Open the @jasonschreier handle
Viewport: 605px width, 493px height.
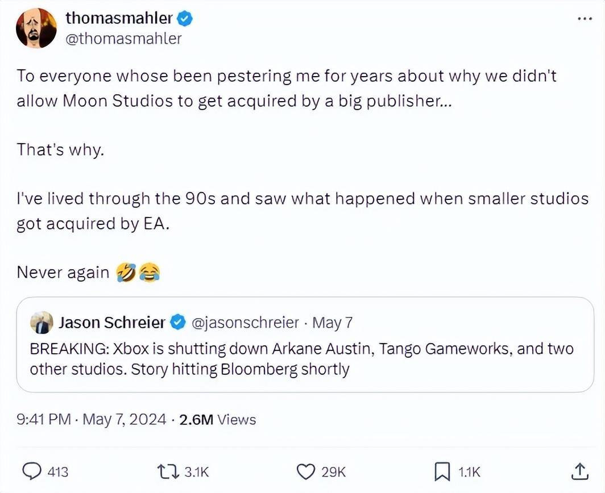(246, 323)
